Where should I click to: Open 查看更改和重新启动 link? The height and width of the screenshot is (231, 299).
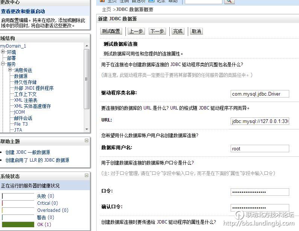[23, 11]
